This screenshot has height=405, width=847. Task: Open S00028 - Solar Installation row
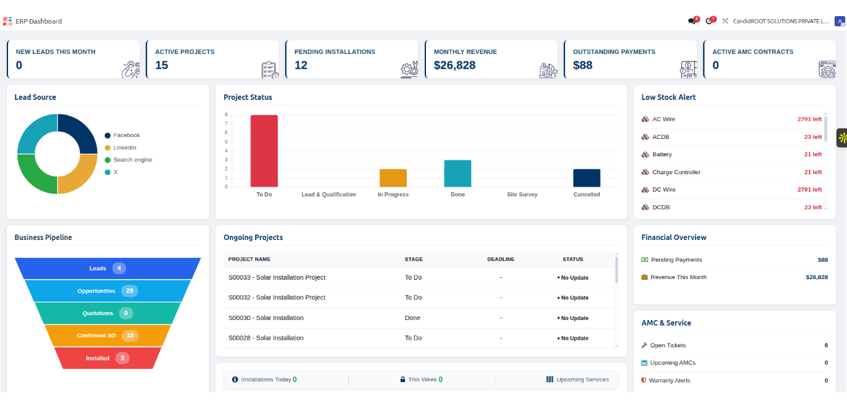click(x=419, y=338)
